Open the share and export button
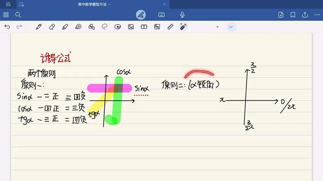This screenshot has width=323, height=181. pos(305,15)
